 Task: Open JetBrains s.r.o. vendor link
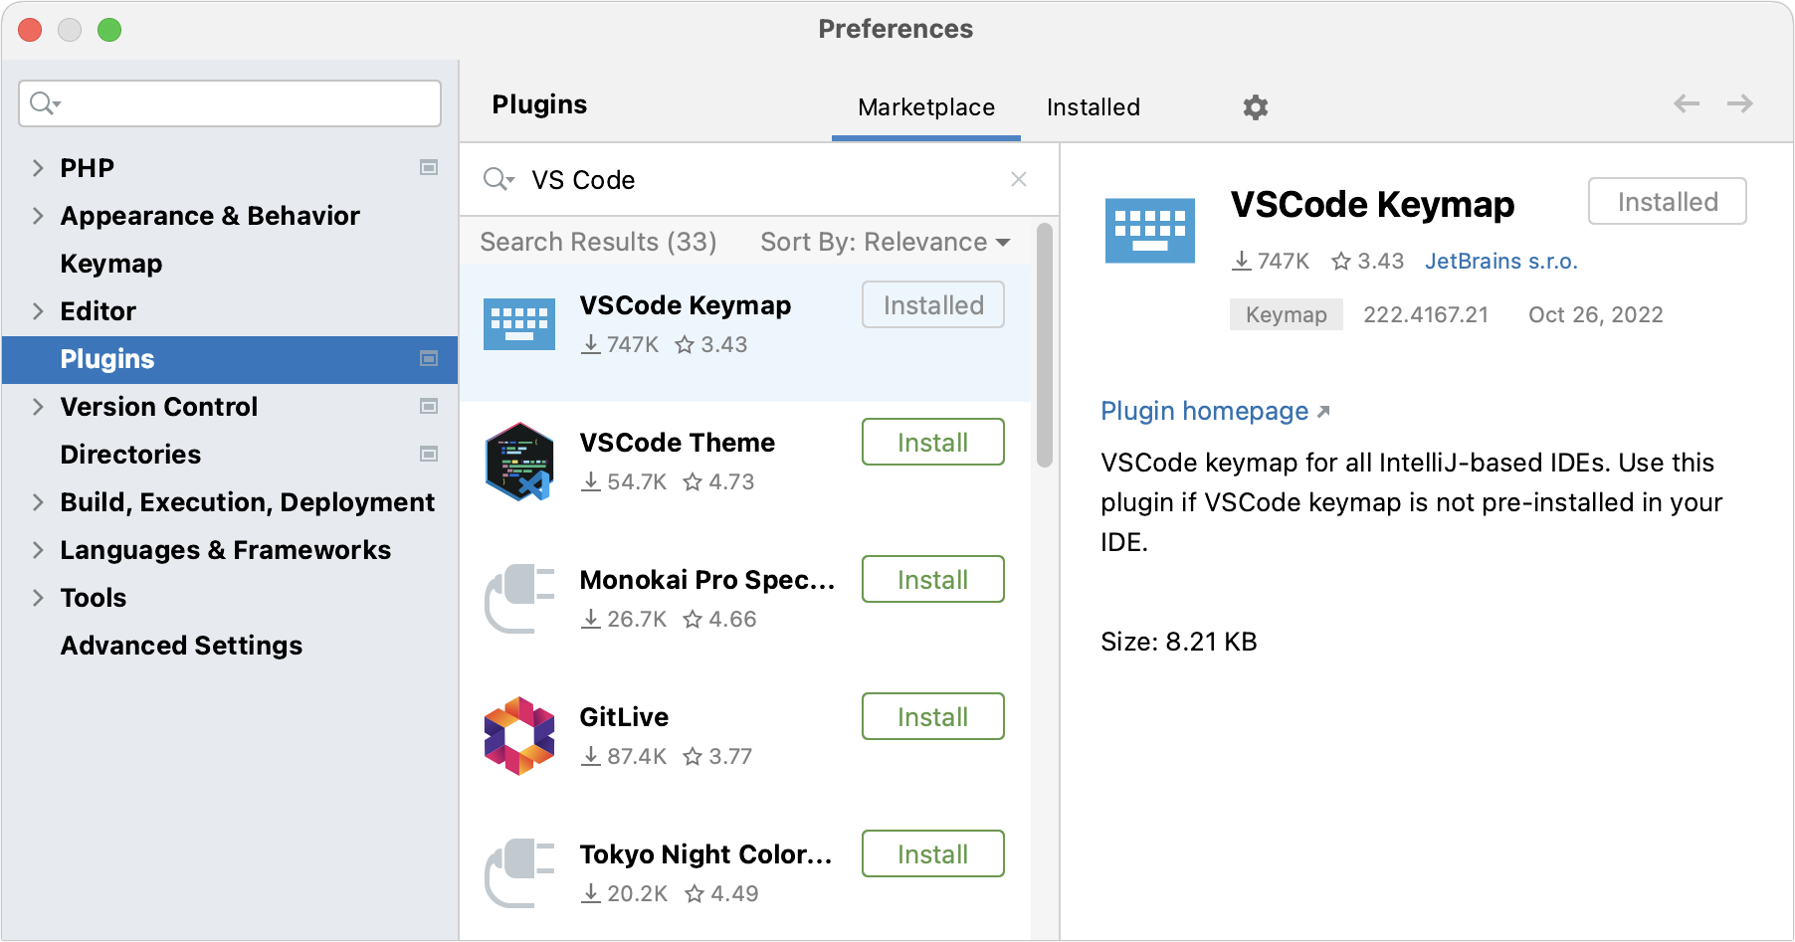click(1500, 261)
